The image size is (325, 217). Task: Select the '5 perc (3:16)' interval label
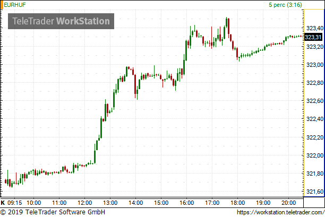285,5
